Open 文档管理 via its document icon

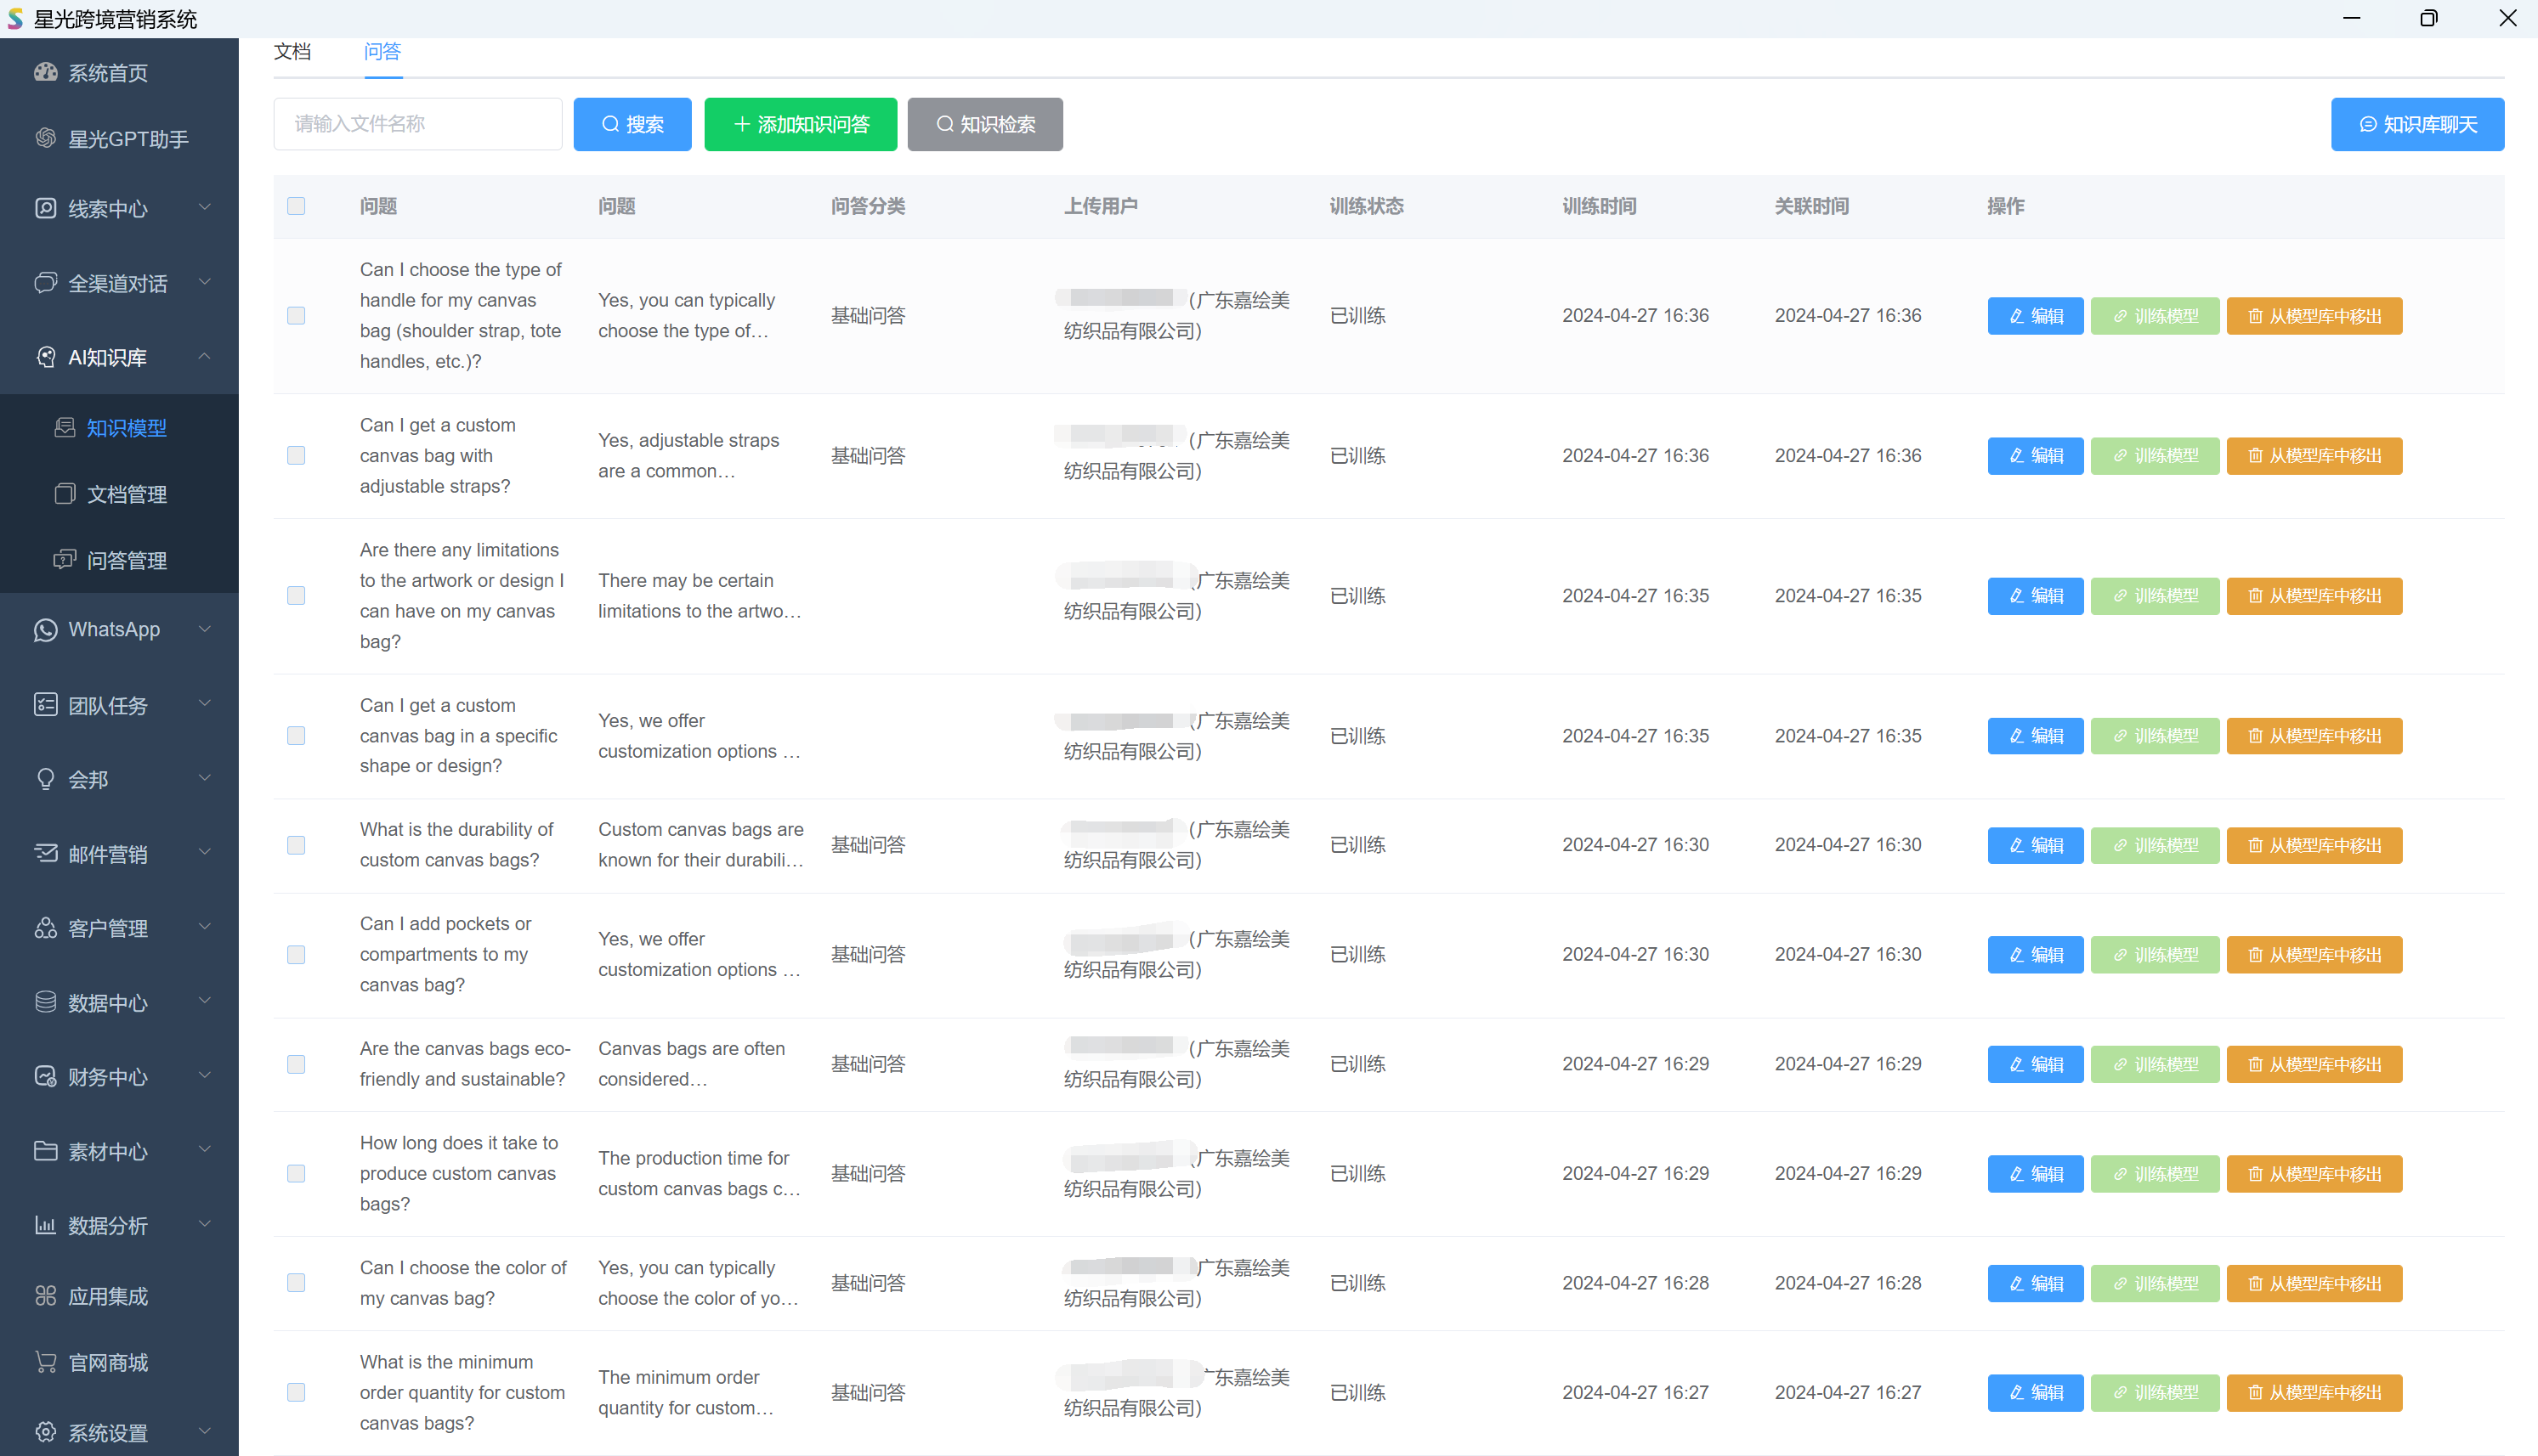[x=64, y=494]
